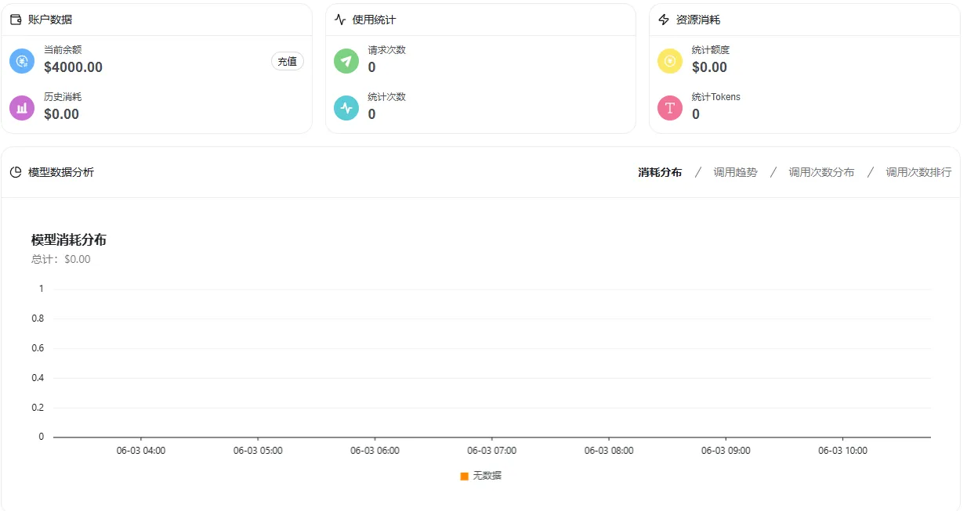Click the 0.4 y-axis label

tap(38, 378)
